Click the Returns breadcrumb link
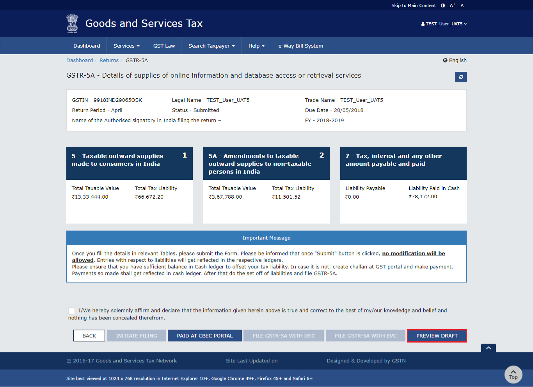Screen dimensions: 533x387 pyautogui.click(x=109, y=60)
